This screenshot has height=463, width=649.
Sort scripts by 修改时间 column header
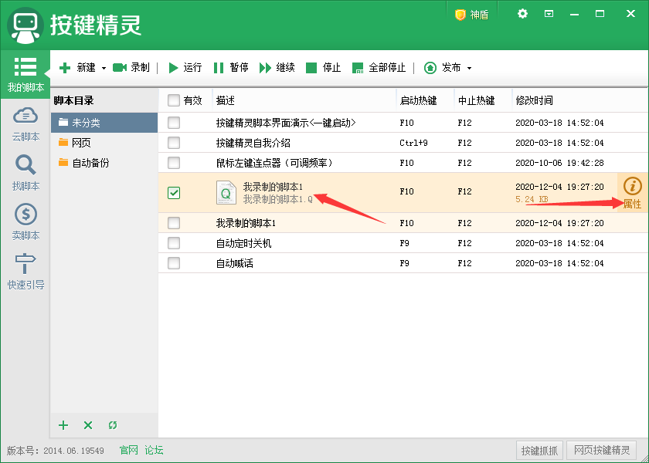pyautogui.click(x=535, y=100)
